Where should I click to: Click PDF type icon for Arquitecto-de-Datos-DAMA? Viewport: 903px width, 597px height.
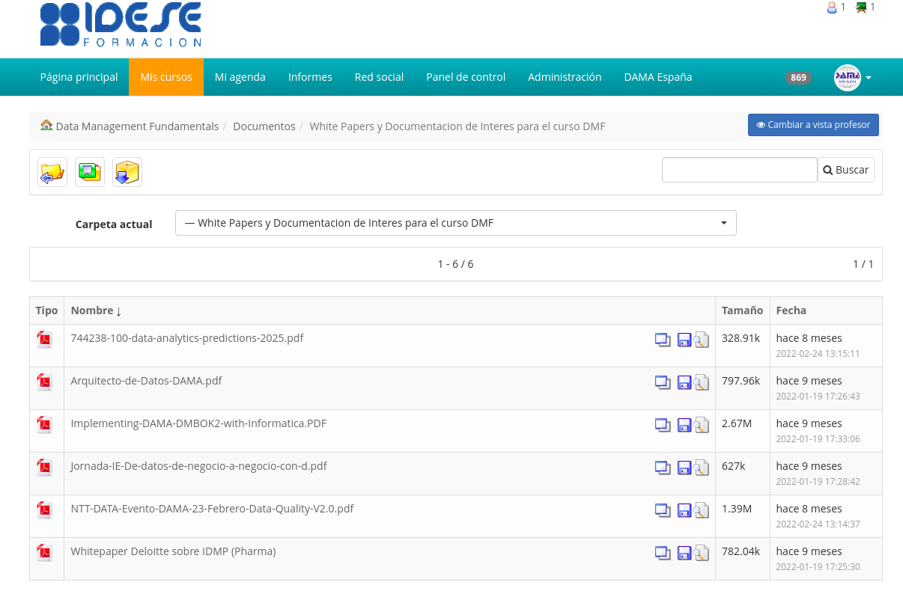(x=45, y=382)
